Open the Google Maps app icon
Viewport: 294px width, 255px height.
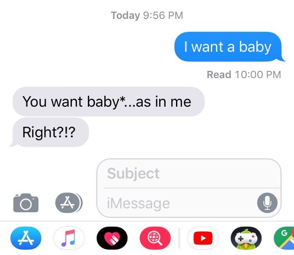(284, 238)
